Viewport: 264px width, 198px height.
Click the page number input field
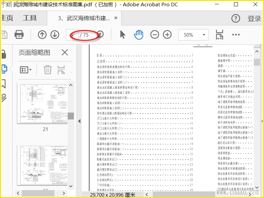(72, 35)
